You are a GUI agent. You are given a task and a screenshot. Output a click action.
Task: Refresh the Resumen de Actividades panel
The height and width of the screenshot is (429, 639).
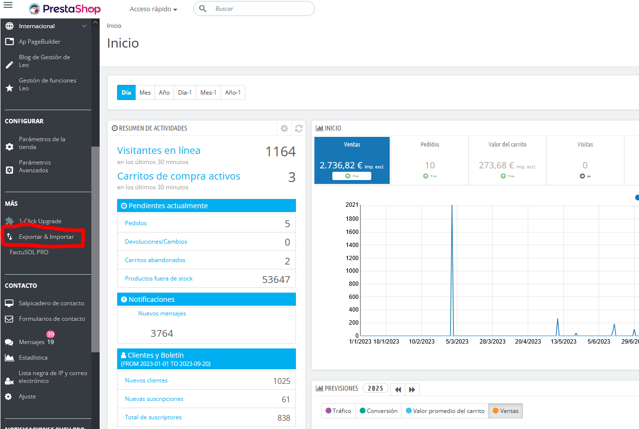pyautogui.click(x=299, y=129)
